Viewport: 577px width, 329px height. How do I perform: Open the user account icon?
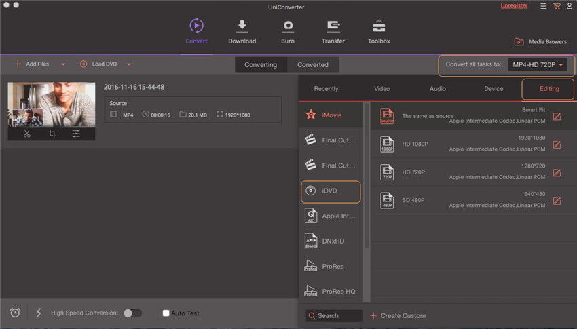[570, 6]
